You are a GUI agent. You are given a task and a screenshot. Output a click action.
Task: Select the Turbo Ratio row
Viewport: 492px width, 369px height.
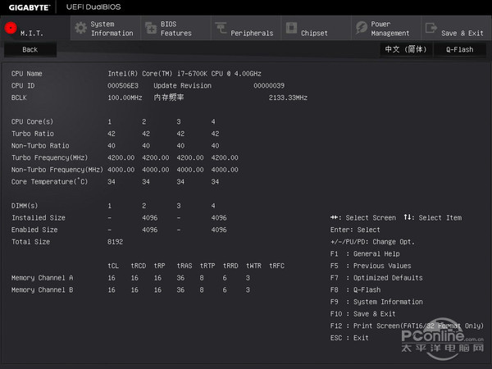click(33, 133)
